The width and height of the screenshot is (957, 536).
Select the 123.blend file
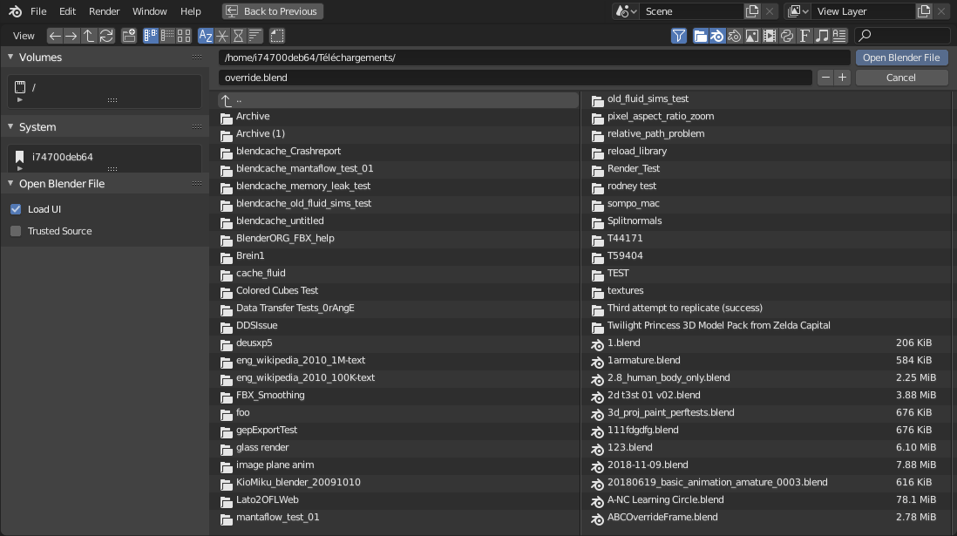[x=767, y=447]
